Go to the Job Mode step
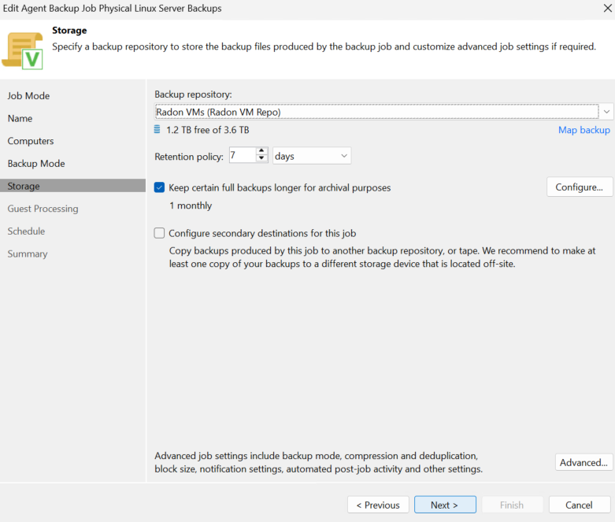Viewport: 615px width, 522px height. [x=28, y=96]
